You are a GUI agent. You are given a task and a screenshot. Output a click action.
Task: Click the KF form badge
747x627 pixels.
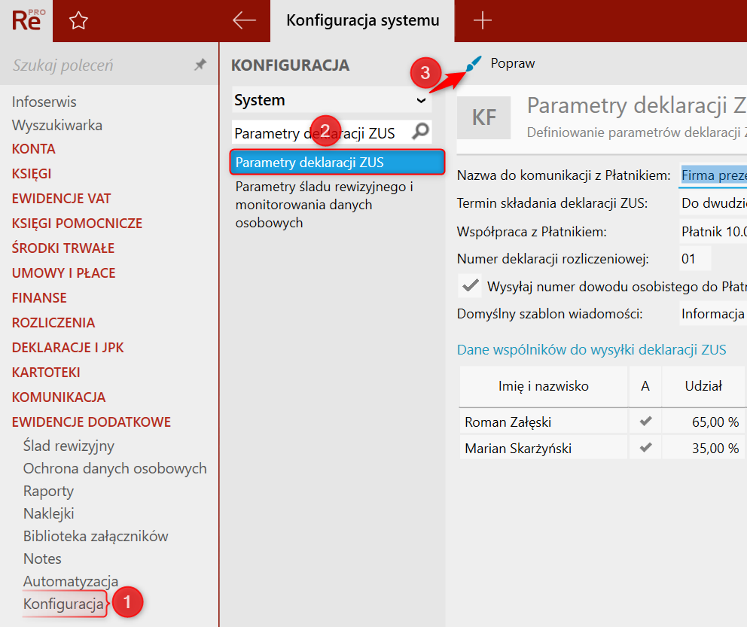point(483,117)
